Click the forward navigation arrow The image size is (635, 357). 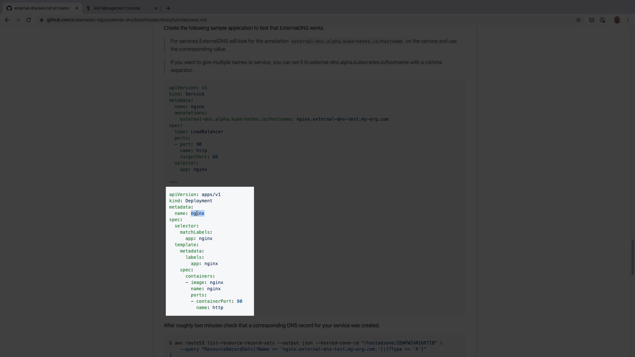(18, 20)
